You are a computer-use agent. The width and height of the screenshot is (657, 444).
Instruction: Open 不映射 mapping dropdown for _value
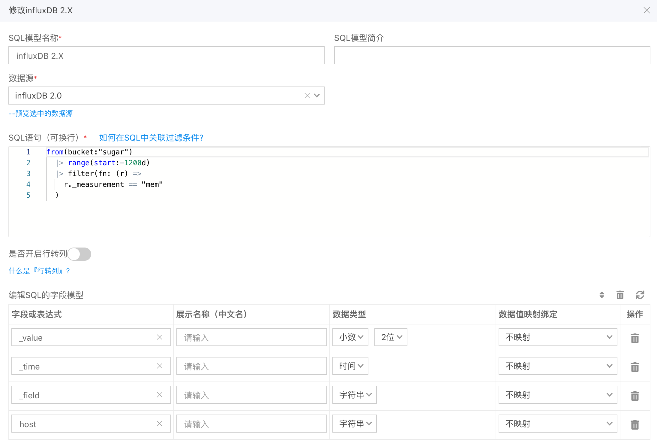pos(558,337)
